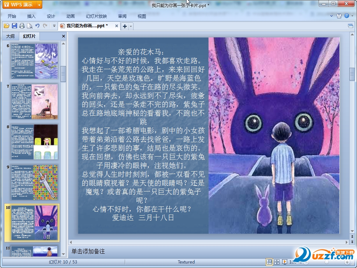Minimize the WPS window
The image size is (357, 268).
[324, 4]
